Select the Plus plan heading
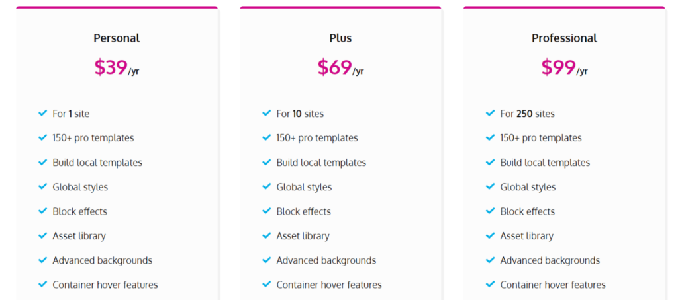Viewport: 678px width, 300px height. tap(340, 38)
